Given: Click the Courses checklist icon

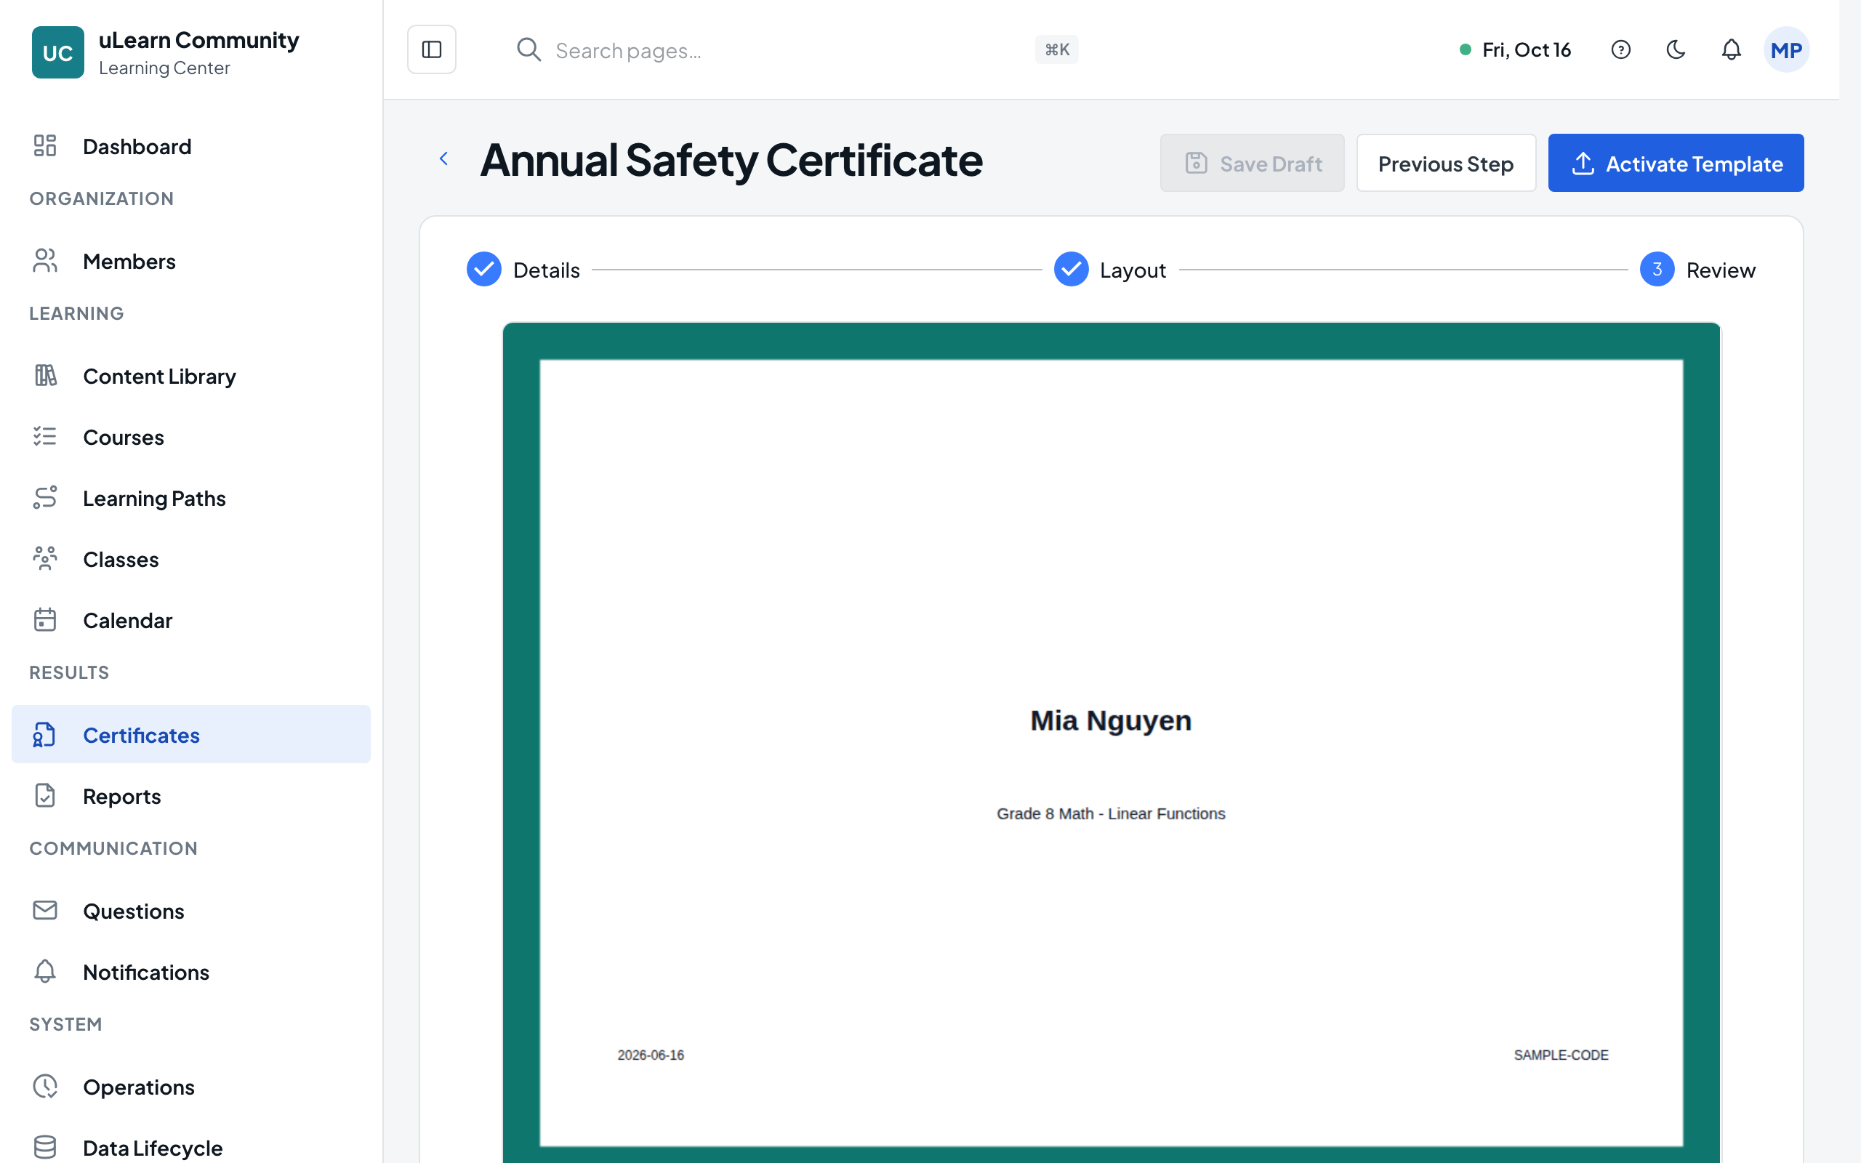Looking at the screenshot, I should click(44, 436).
